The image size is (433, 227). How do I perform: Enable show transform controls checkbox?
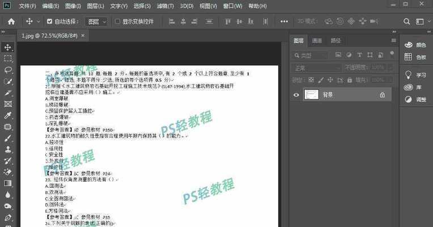pyautogui.click(x=117, y=22)
